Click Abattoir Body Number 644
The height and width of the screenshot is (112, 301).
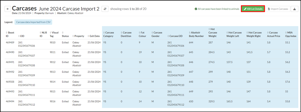191,42
